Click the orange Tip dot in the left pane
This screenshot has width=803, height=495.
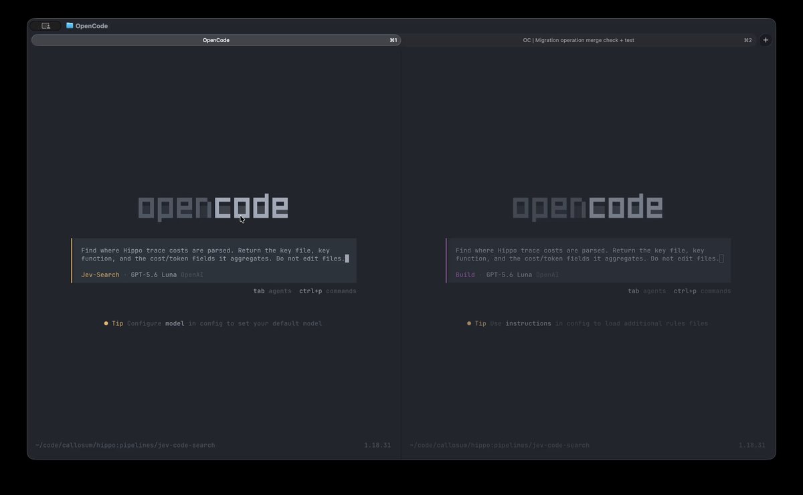pos(106,323)
